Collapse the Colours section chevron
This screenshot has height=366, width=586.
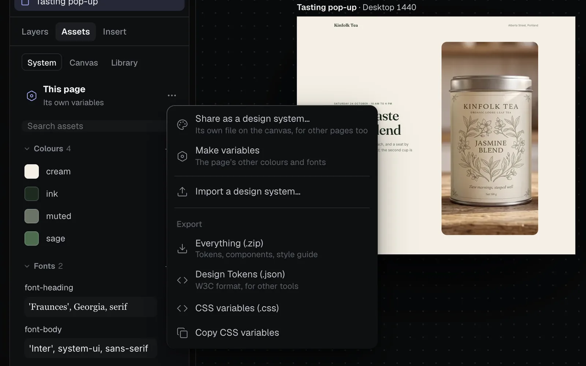(x=27, y=149)
